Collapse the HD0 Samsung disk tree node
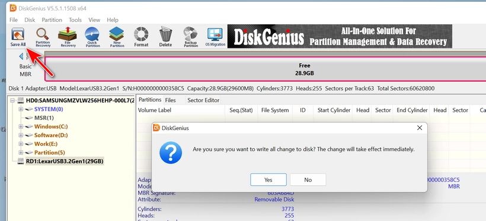The height and width of the screenshot is (221, 486). click(x=12, y=100)
